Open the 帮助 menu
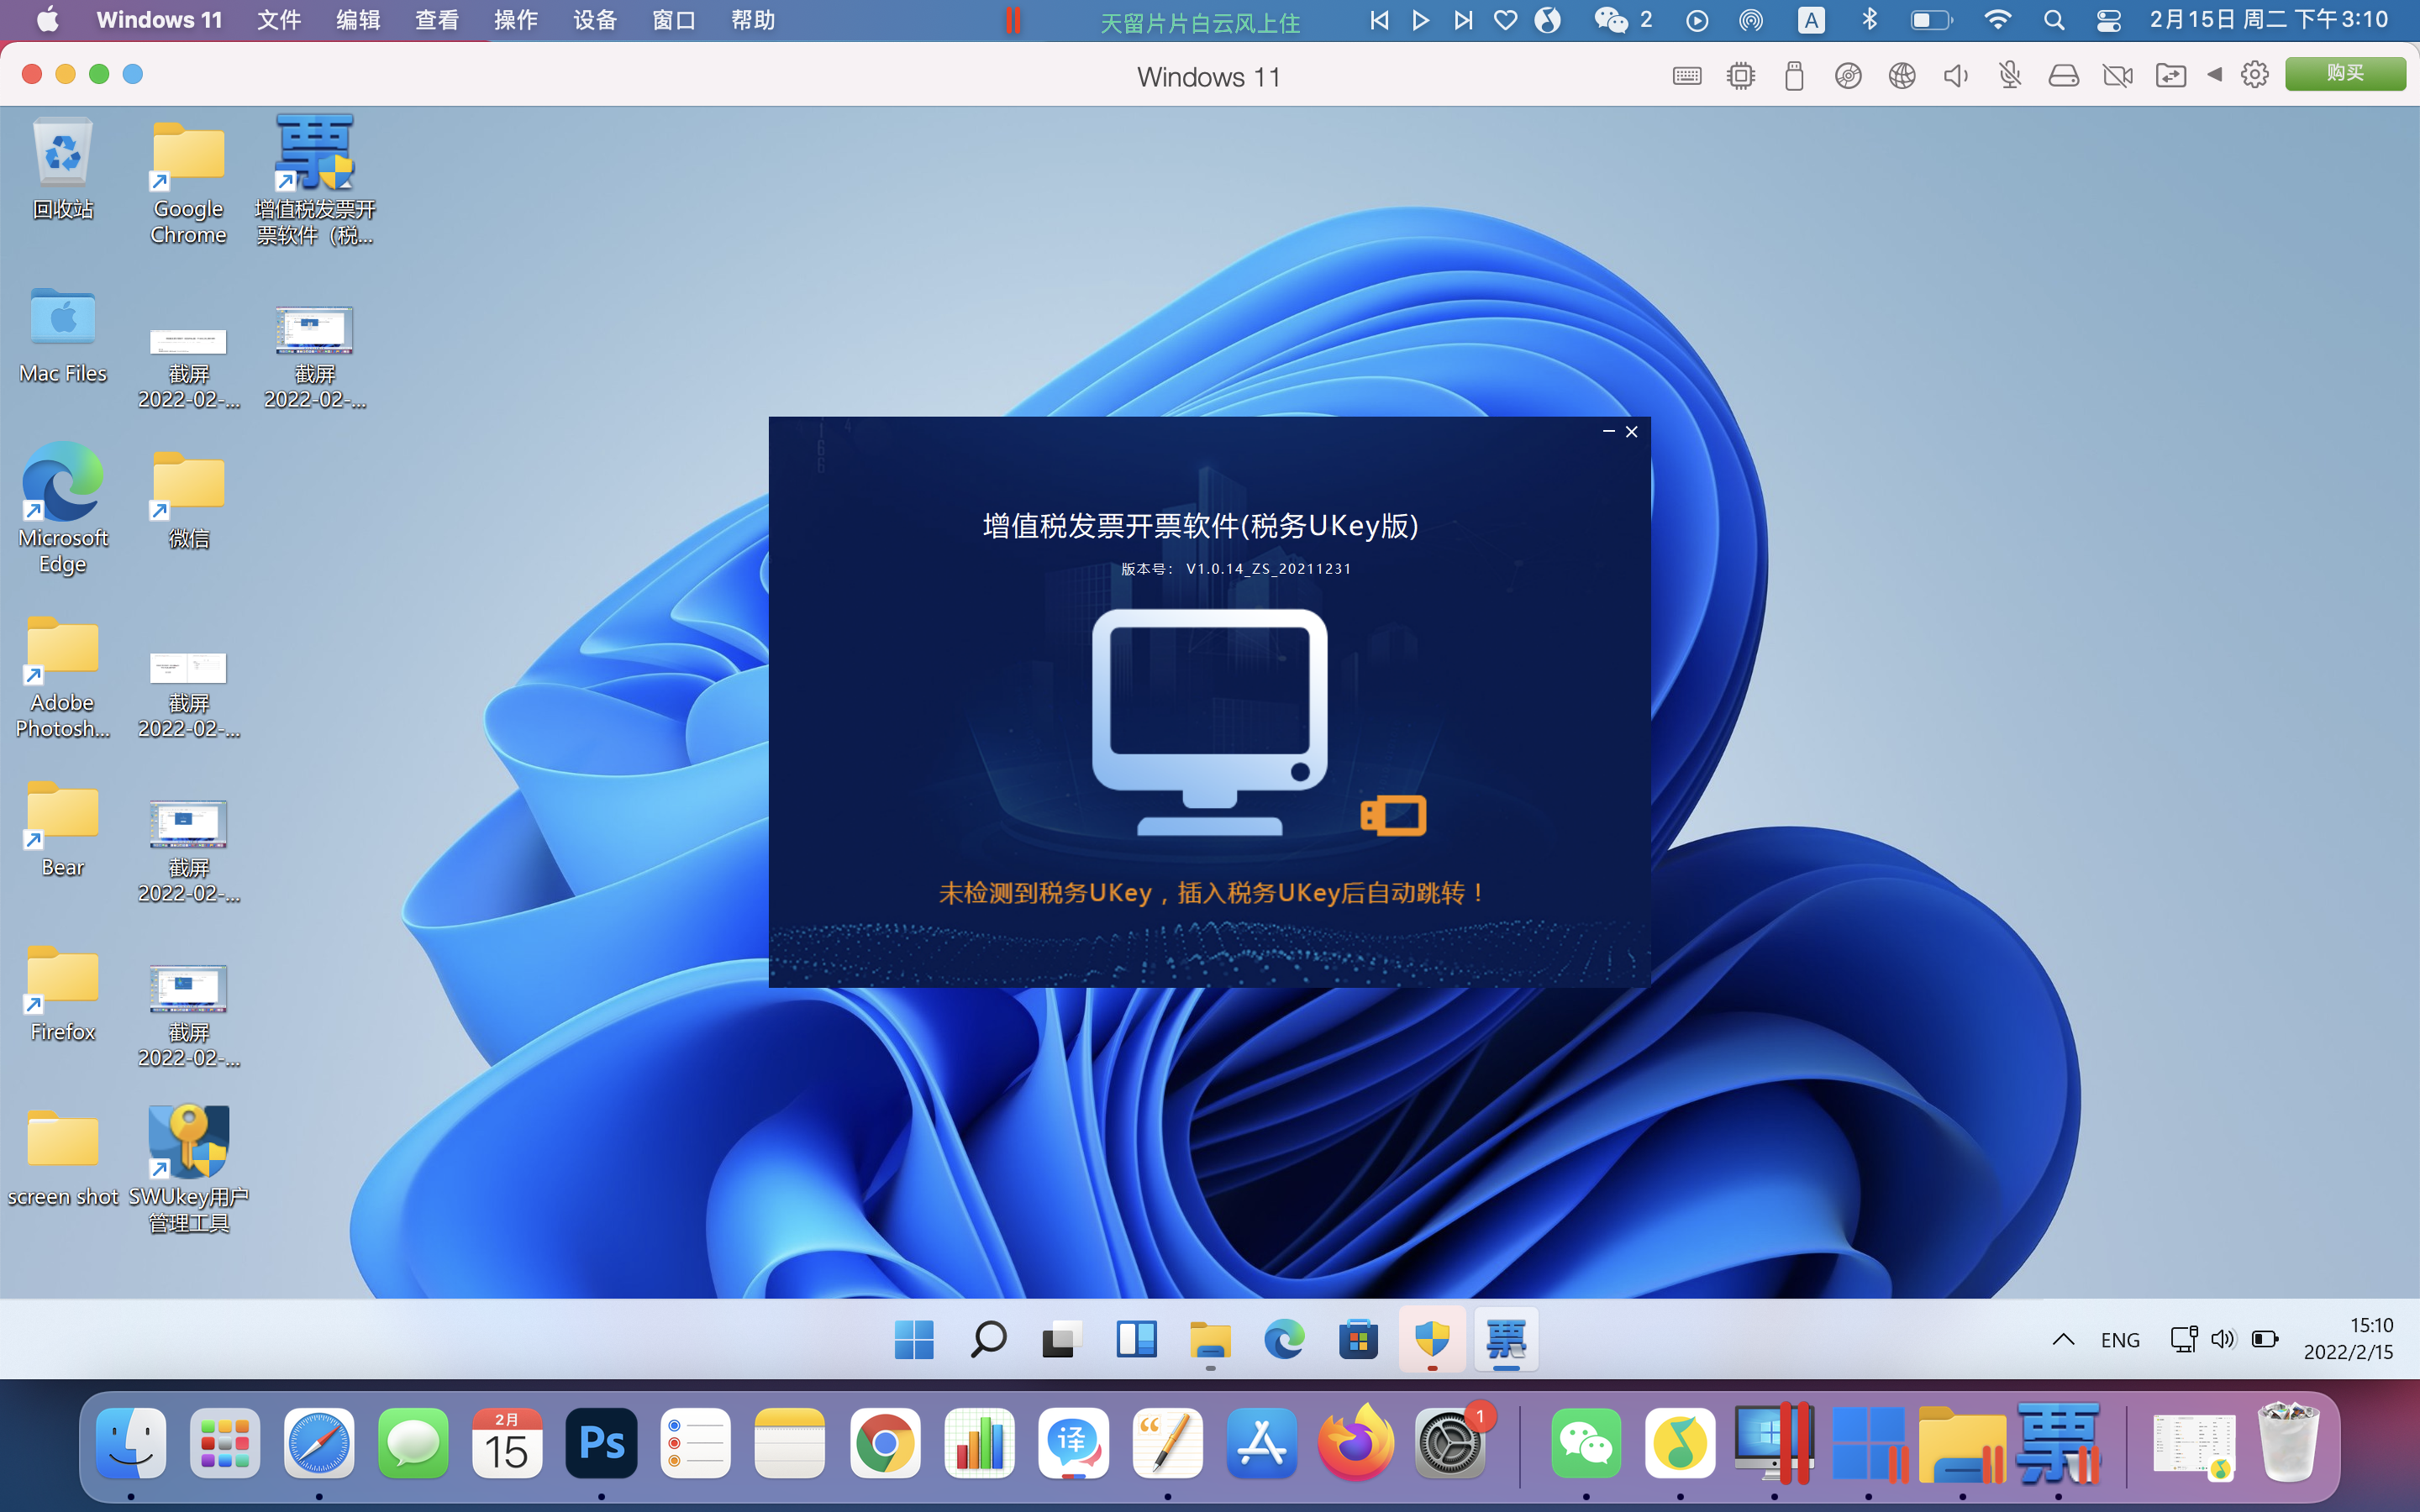Viewport: 2420px width, 1512px height. click(752, 19)
